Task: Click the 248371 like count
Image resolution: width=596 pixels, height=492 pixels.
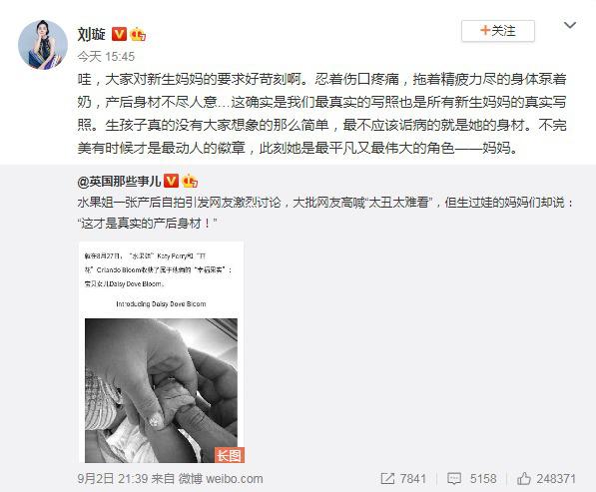Action: [x=556, y=478]
